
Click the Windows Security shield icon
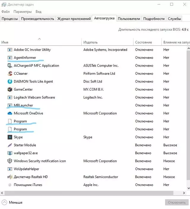pyautogui.click(x=10, y=161)
